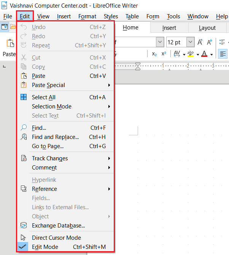Open the Format menu

87,16
